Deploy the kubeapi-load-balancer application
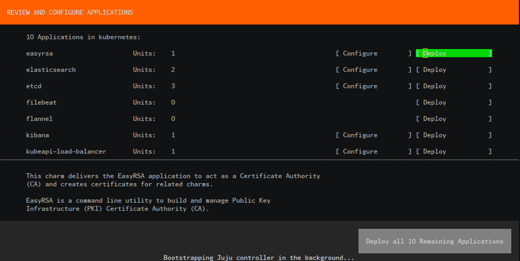Image resolution: width=520 pixels, height=261 pixels. 453,151
